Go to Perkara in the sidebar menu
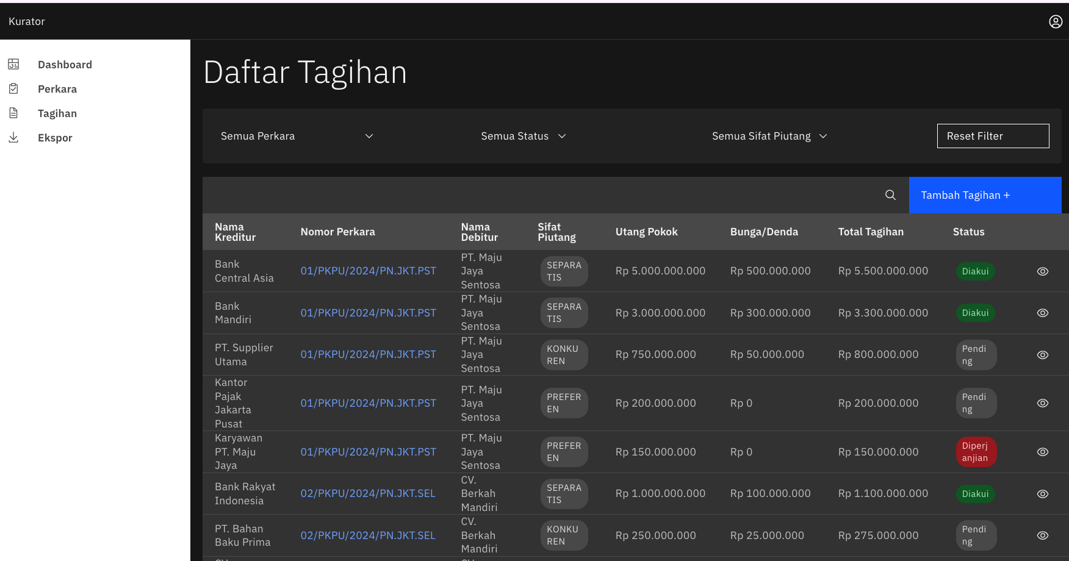The image size is (1069, 561). 57,89
